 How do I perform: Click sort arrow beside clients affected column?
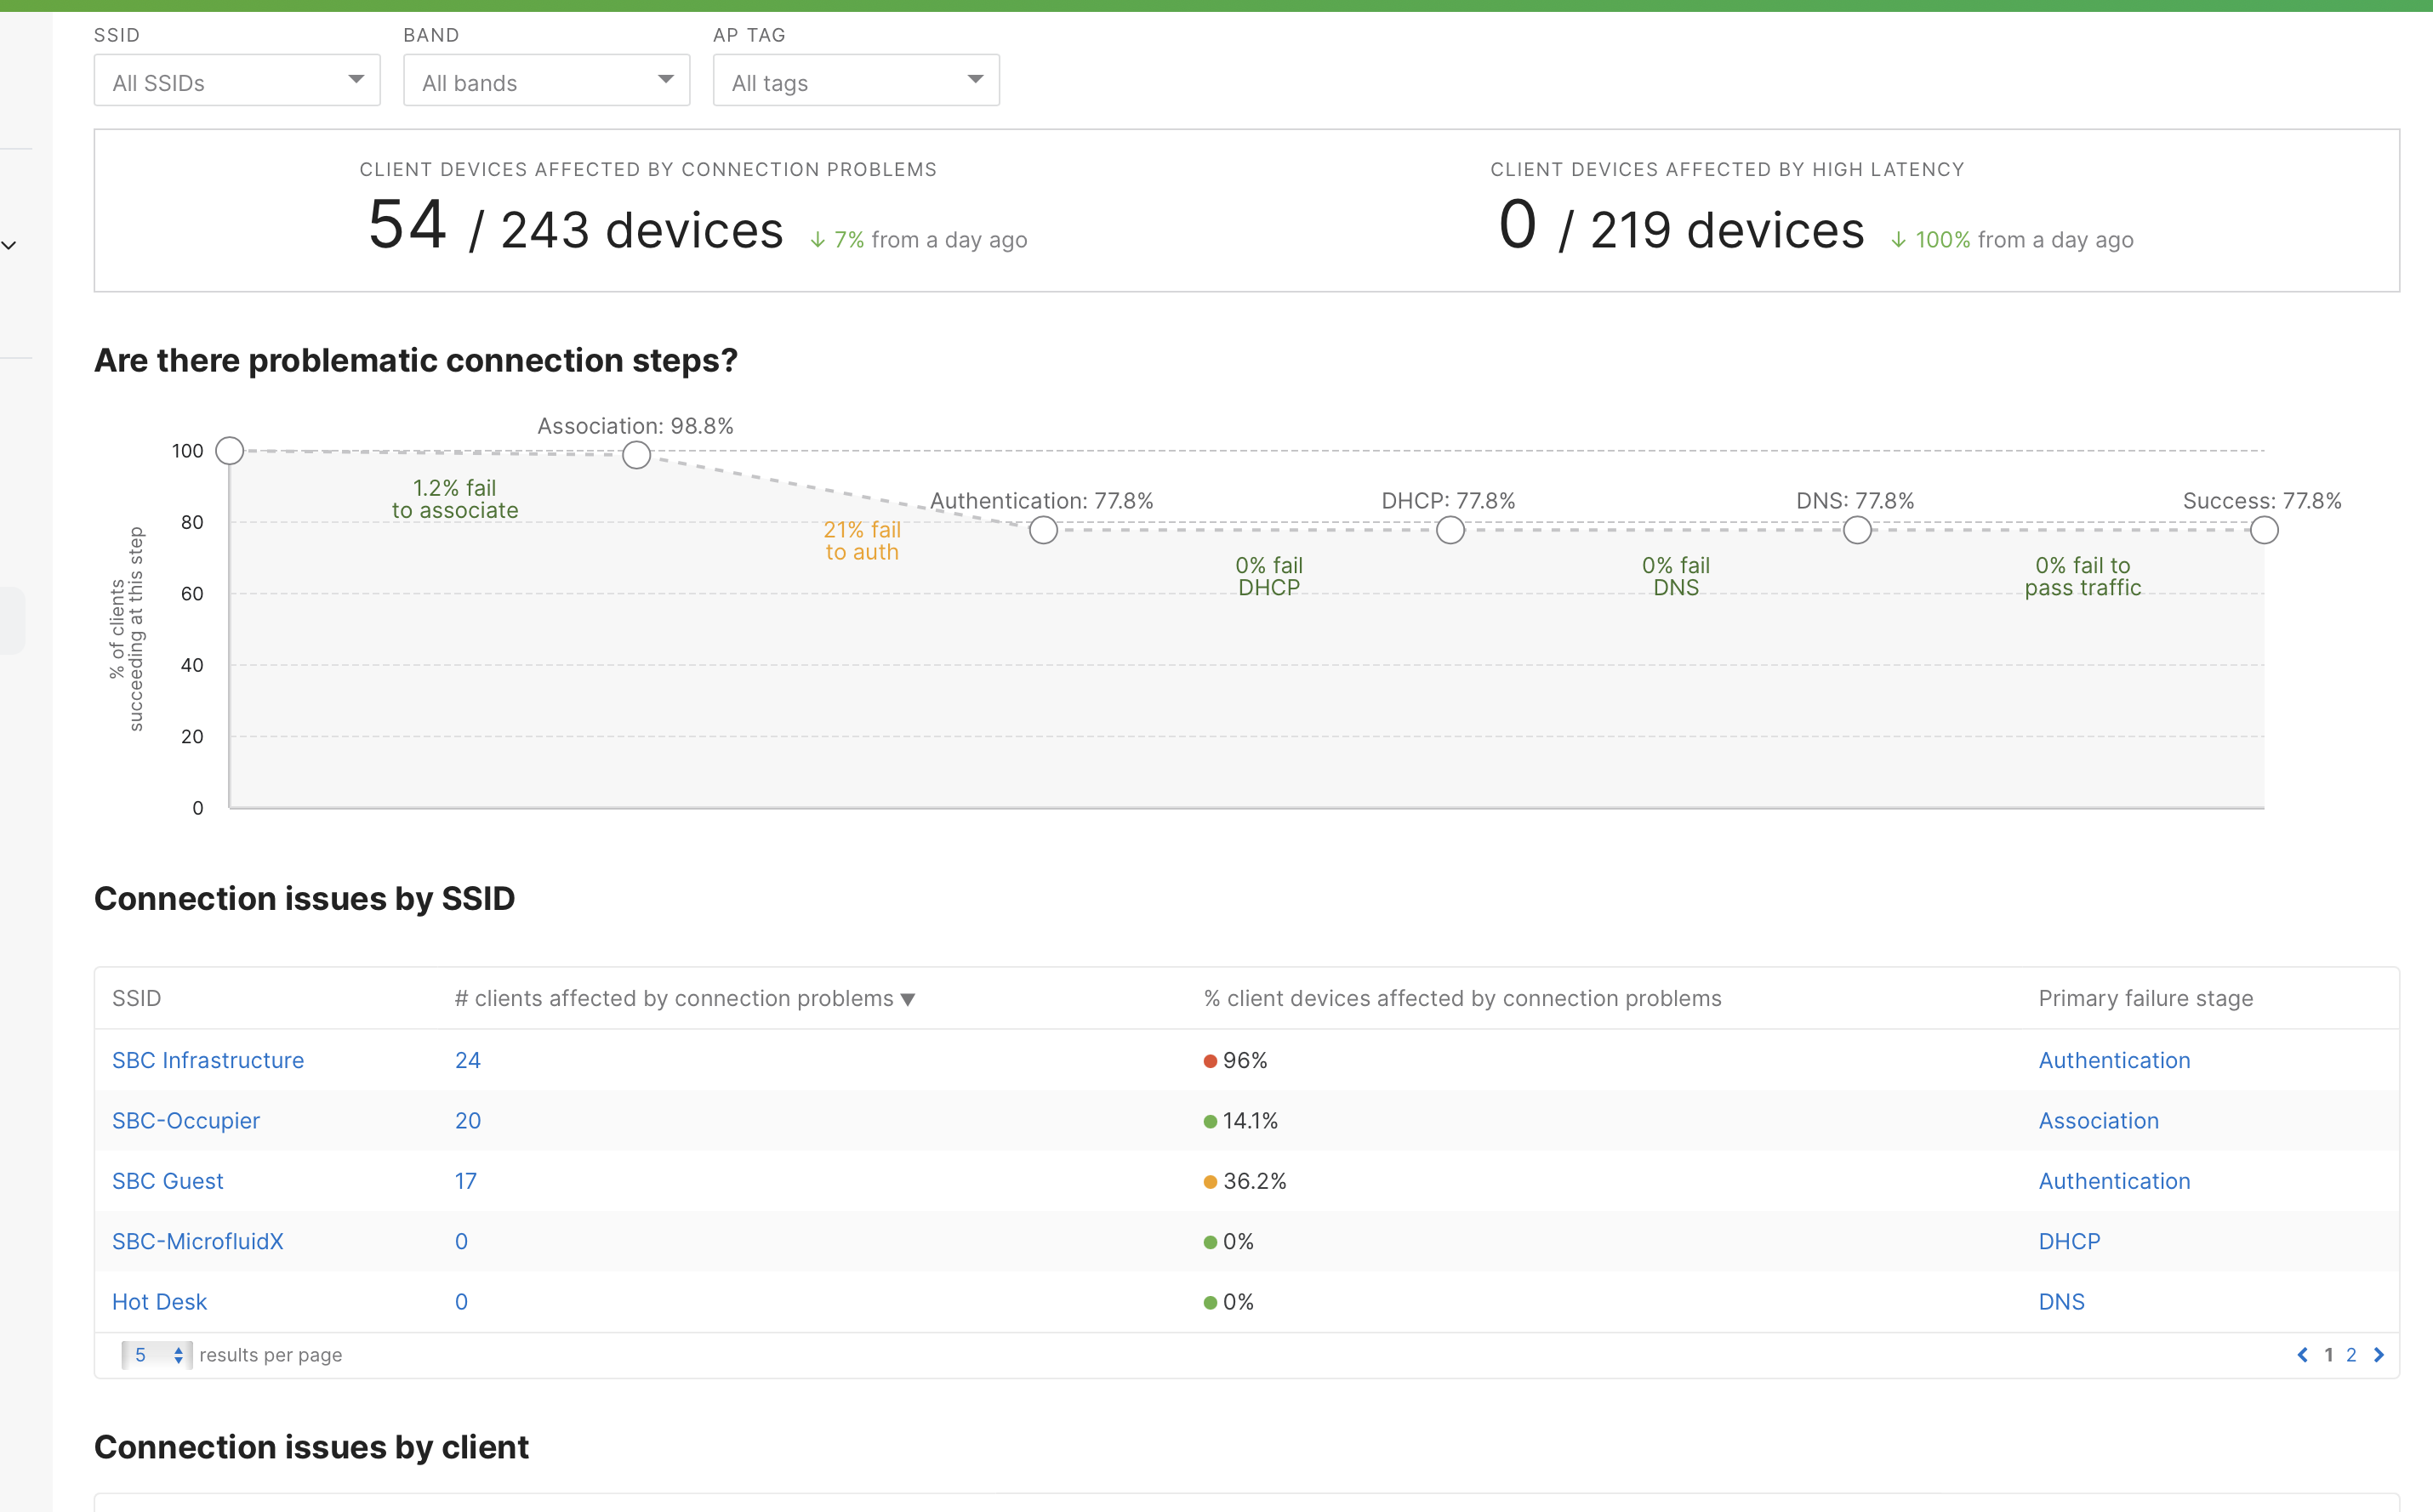pos(909,999)
